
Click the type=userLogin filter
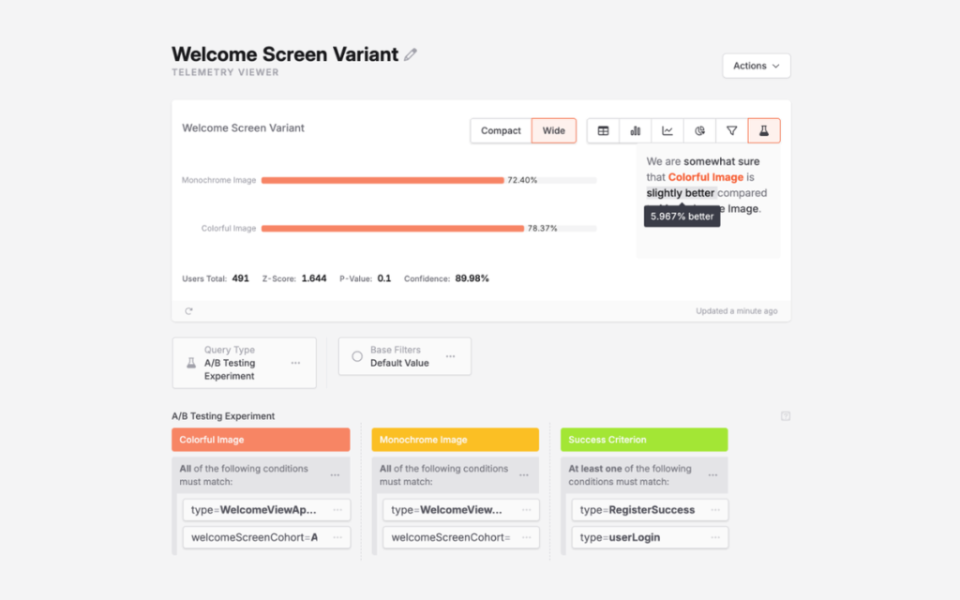(651, 537)
